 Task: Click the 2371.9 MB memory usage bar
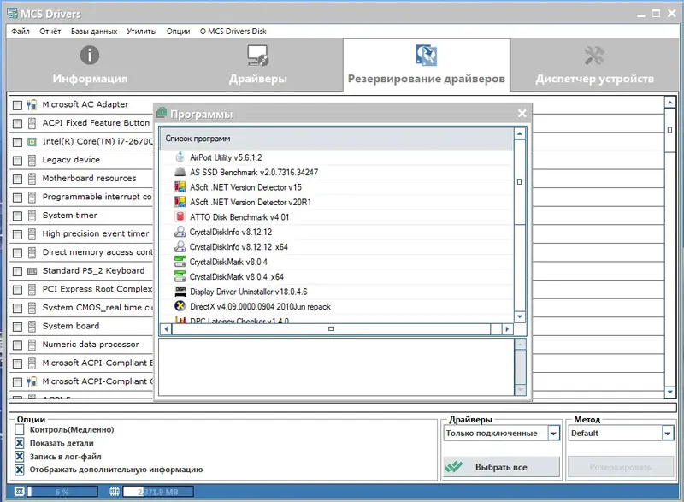coord(158,492)
